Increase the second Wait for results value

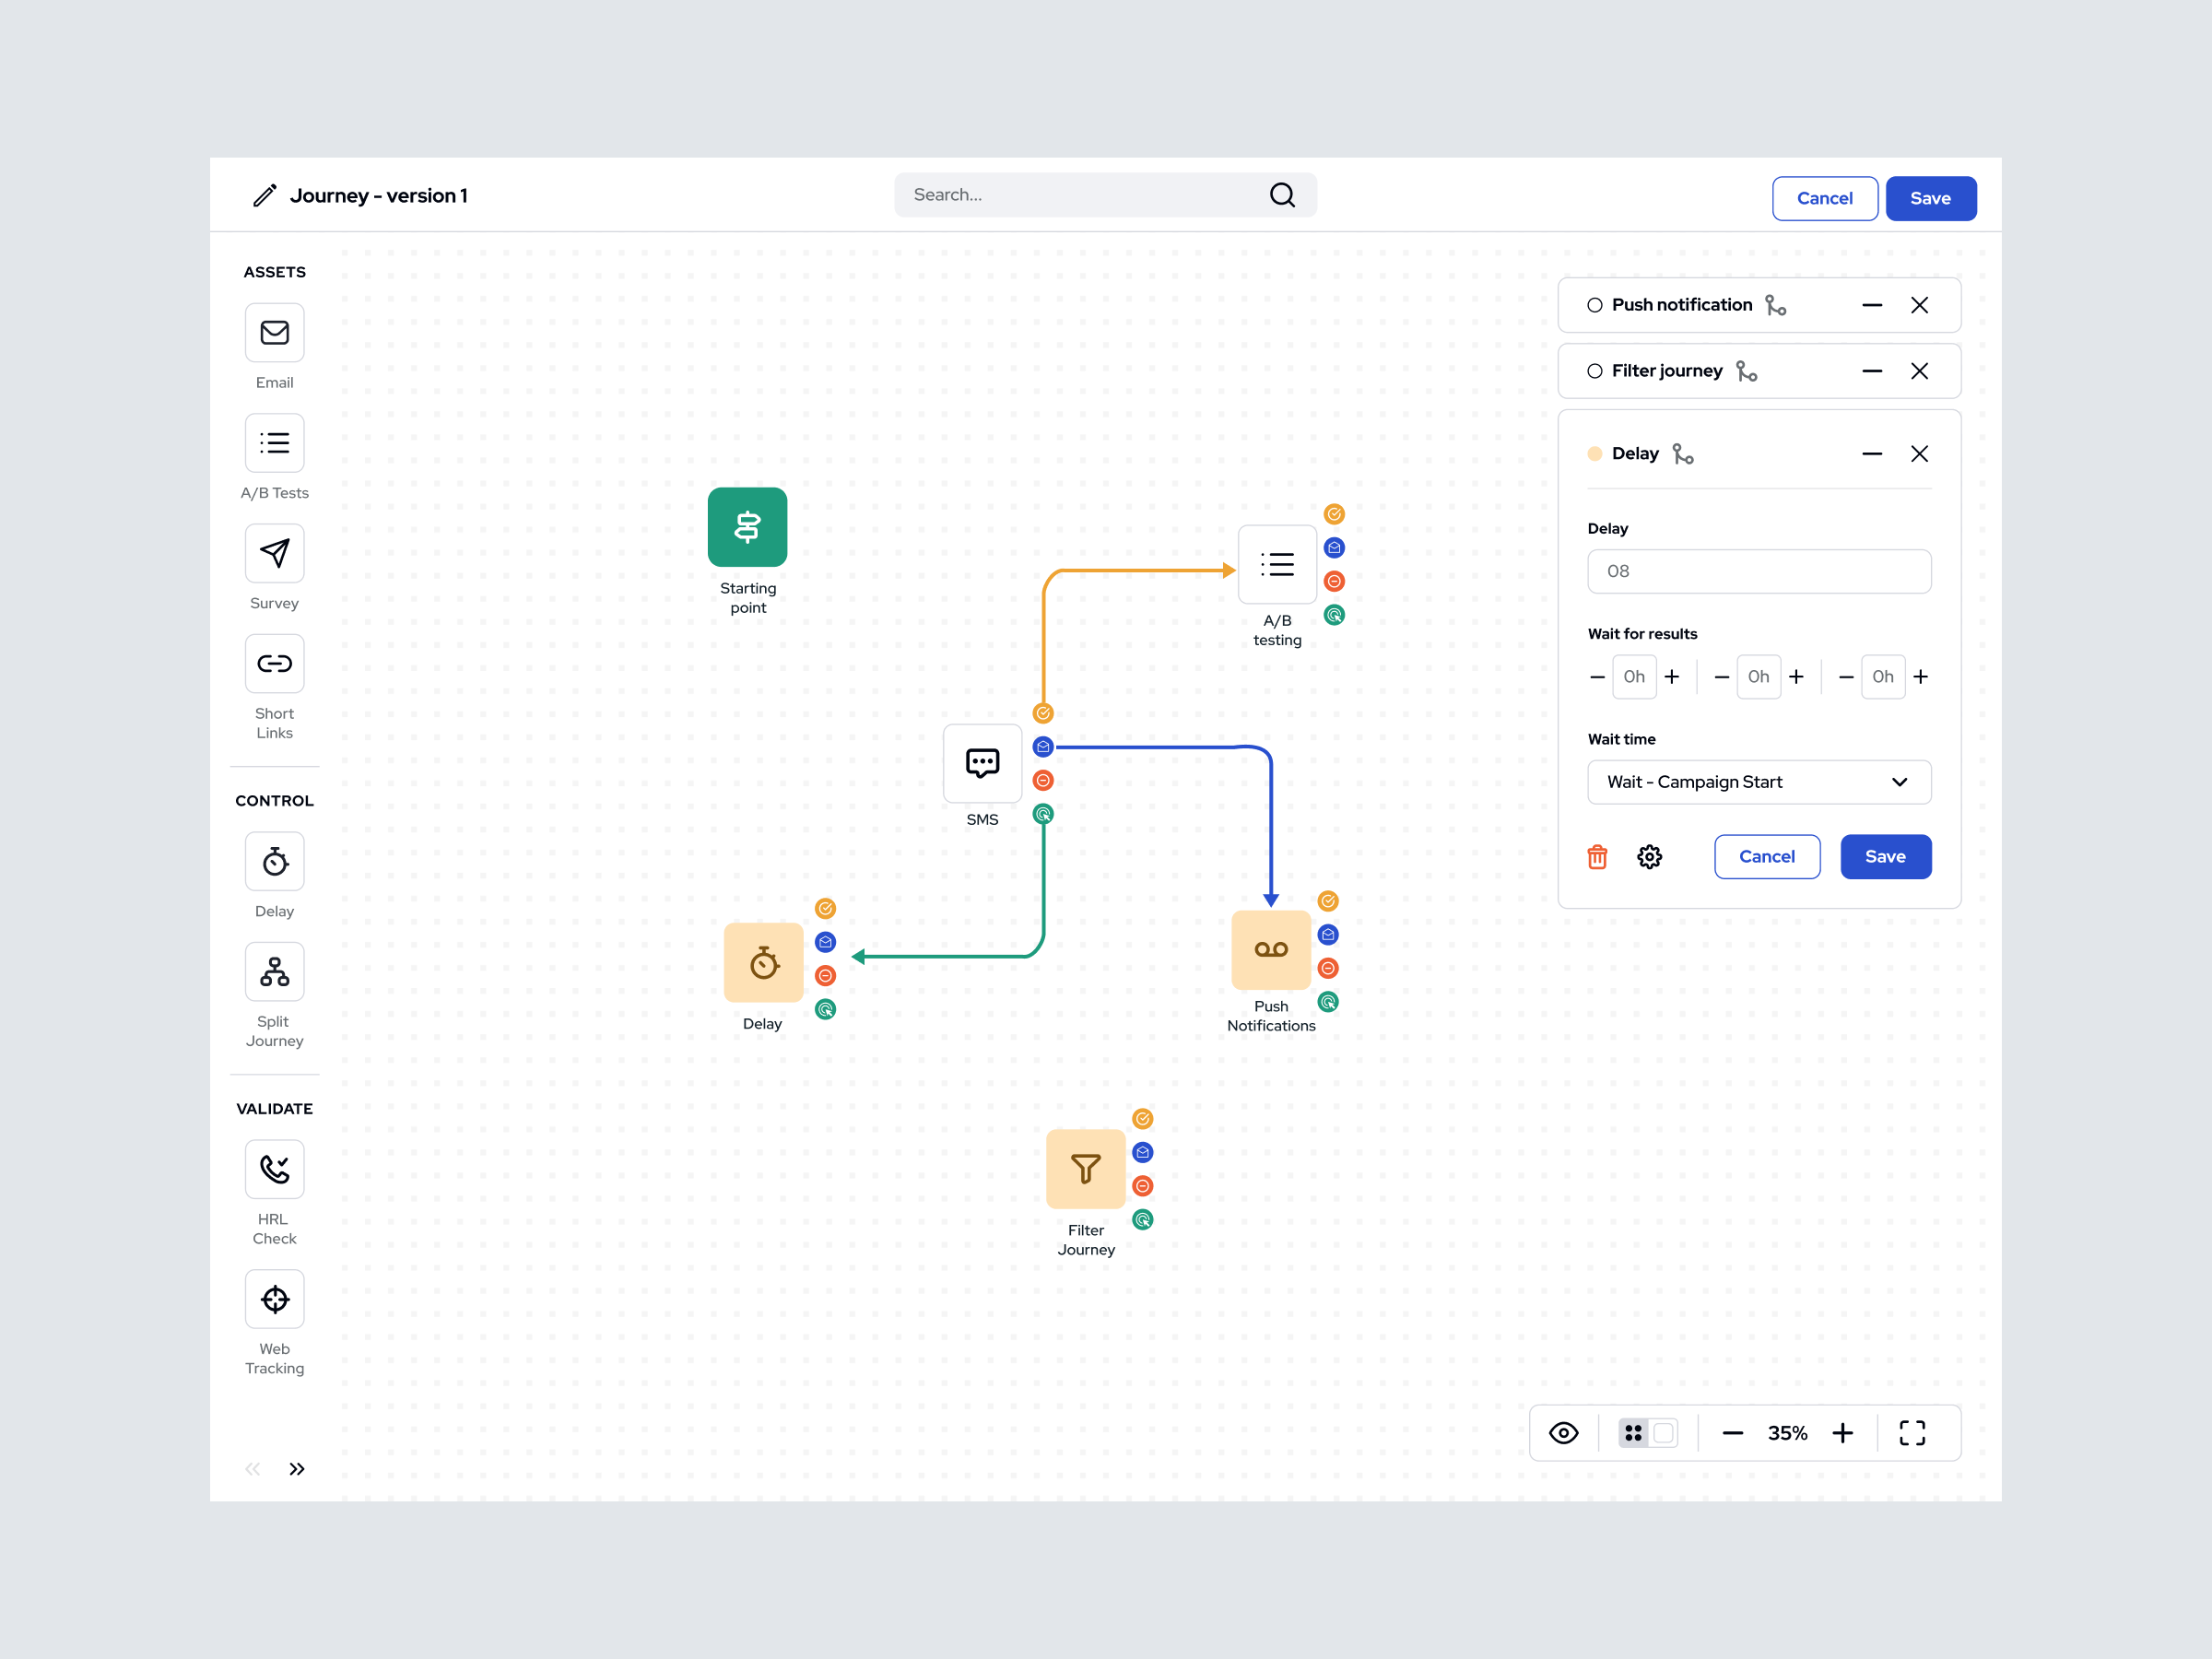click(x=1796, y=677)
